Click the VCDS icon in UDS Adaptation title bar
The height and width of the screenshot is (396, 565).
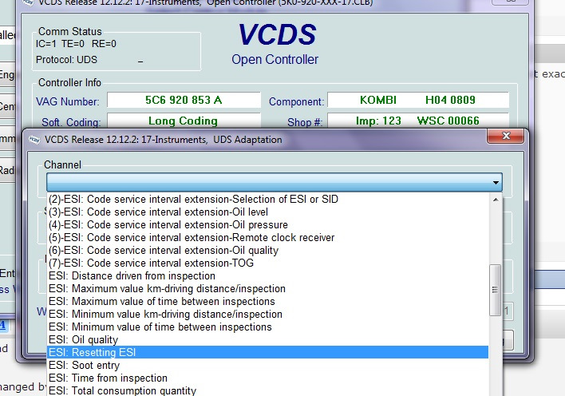click(34, 140)
